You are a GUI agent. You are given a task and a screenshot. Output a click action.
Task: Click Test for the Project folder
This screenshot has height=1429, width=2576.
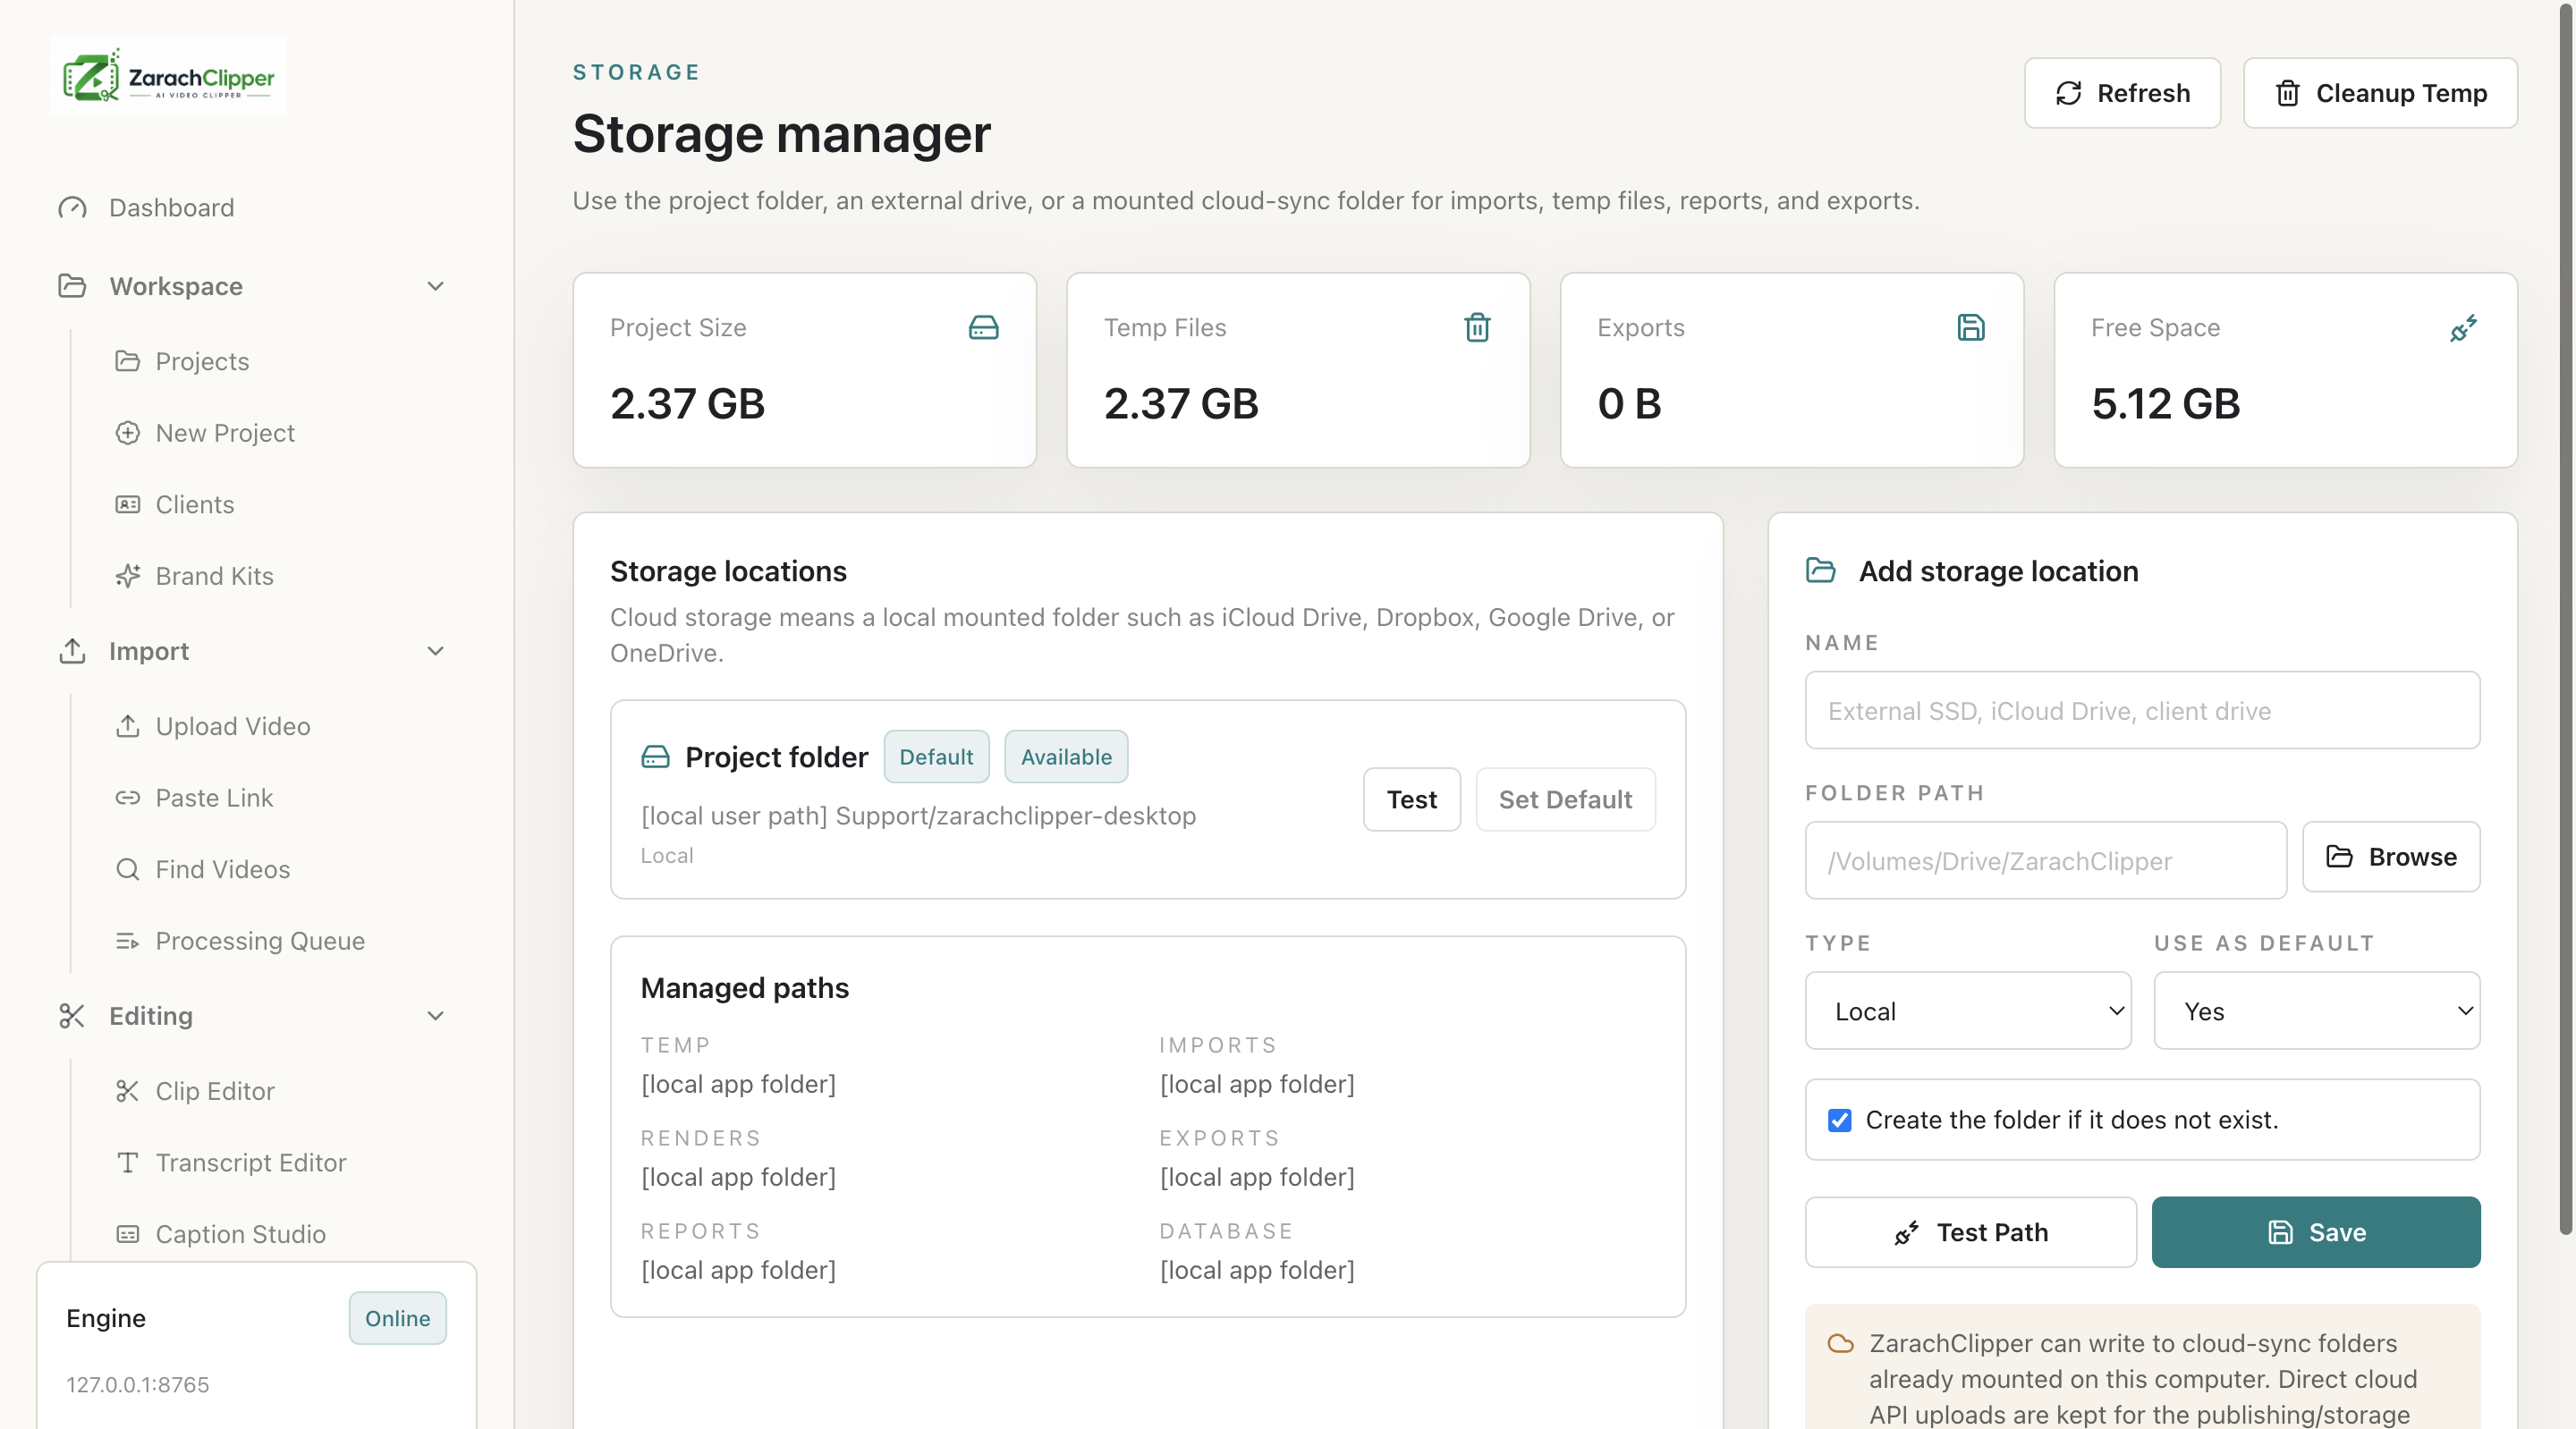[1411, 799]
